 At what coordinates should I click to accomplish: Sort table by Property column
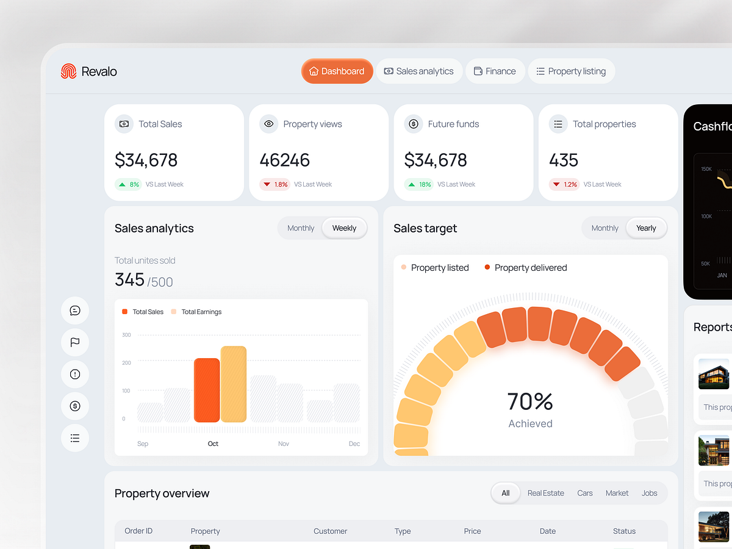205,531
